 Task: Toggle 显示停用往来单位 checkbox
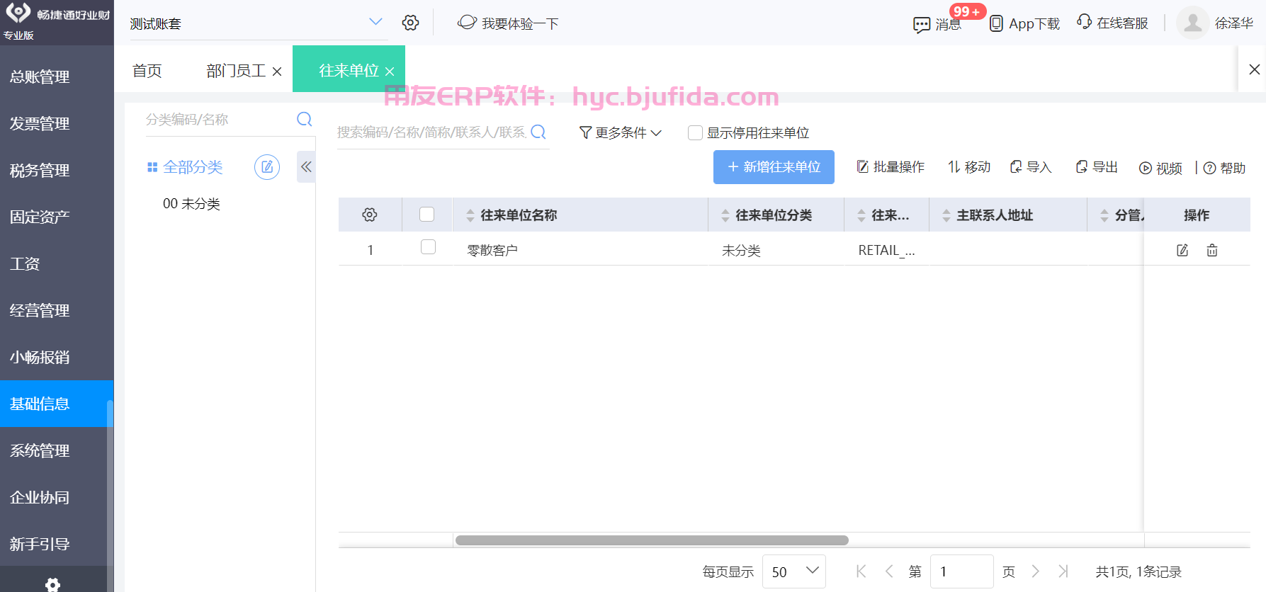[x=696, y=132]
